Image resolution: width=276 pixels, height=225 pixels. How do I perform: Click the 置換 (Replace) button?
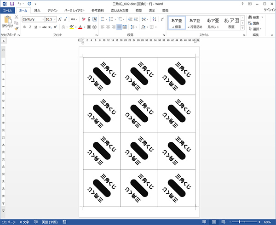coord(255,23)
